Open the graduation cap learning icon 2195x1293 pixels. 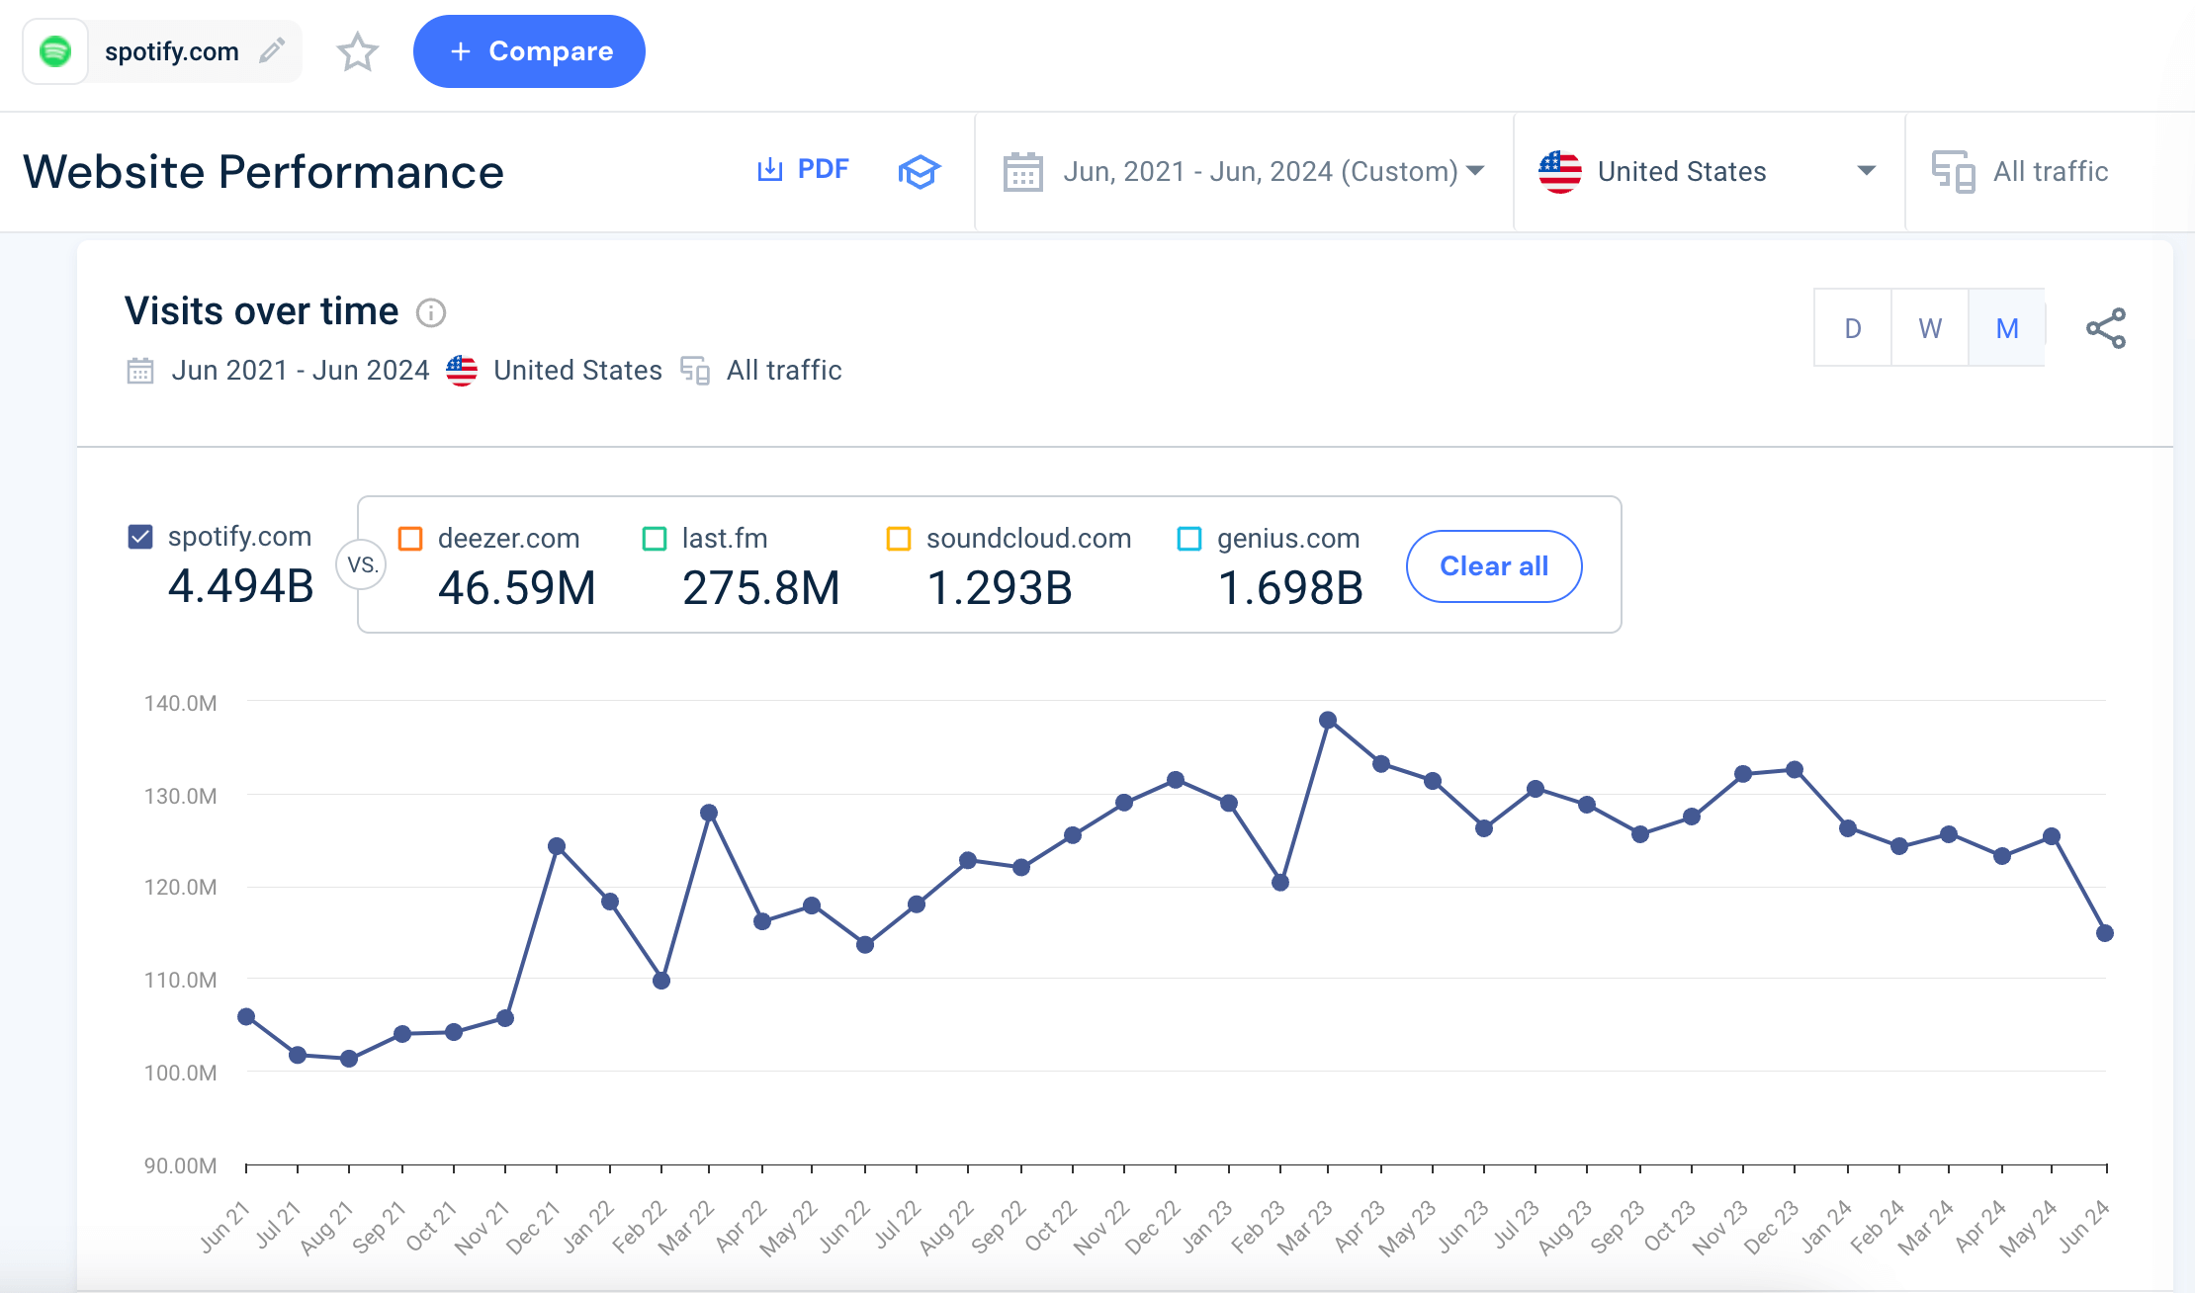click(919, 172)
